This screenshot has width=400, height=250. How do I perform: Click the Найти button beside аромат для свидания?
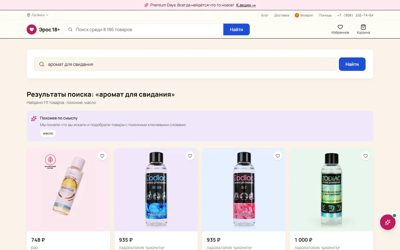pyautogui.click(x=352, y=64)
